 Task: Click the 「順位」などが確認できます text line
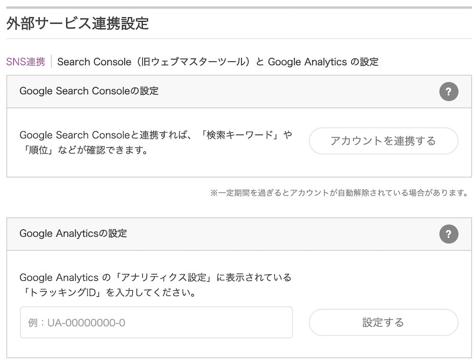[85, 150]
